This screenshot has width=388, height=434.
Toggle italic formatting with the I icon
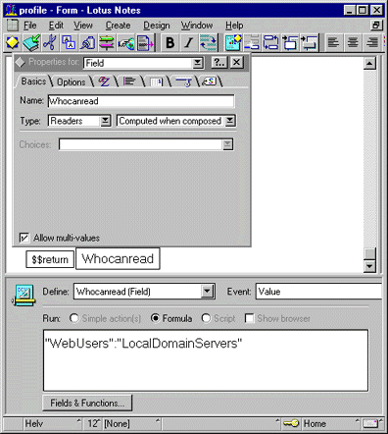pos(189,43)
